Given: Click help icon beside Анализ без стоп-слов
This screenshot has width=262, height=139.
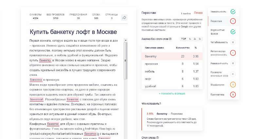Looking at the screenshot, I should tap(170, 39).
